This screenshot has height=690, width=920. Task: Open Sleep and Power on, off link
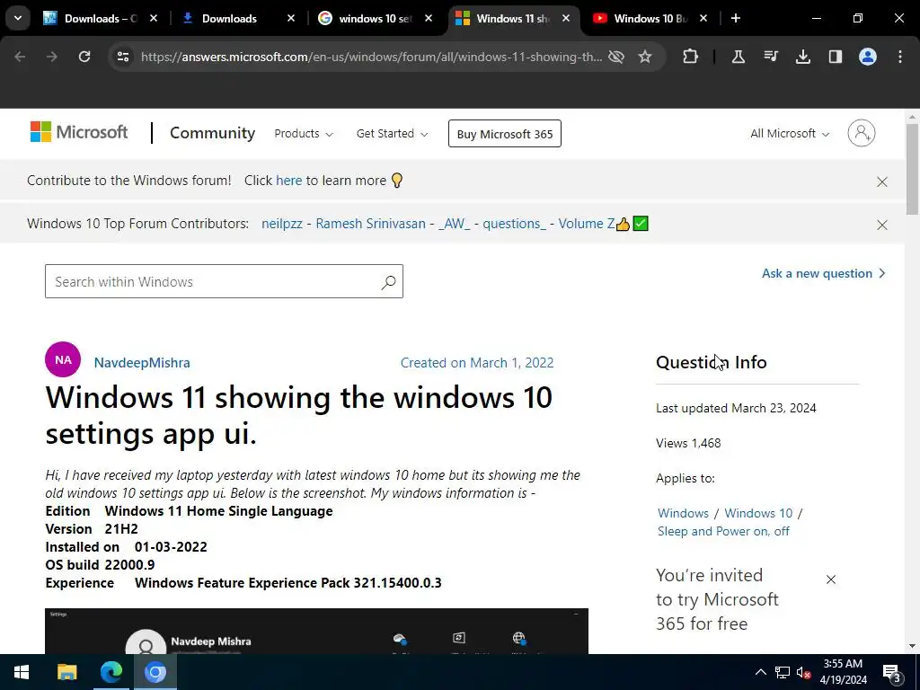(x=723, y=531)
